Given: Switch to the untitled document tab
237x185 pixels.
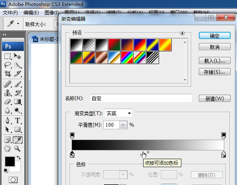Looking at the screenshot, I should tap(45, 39).
